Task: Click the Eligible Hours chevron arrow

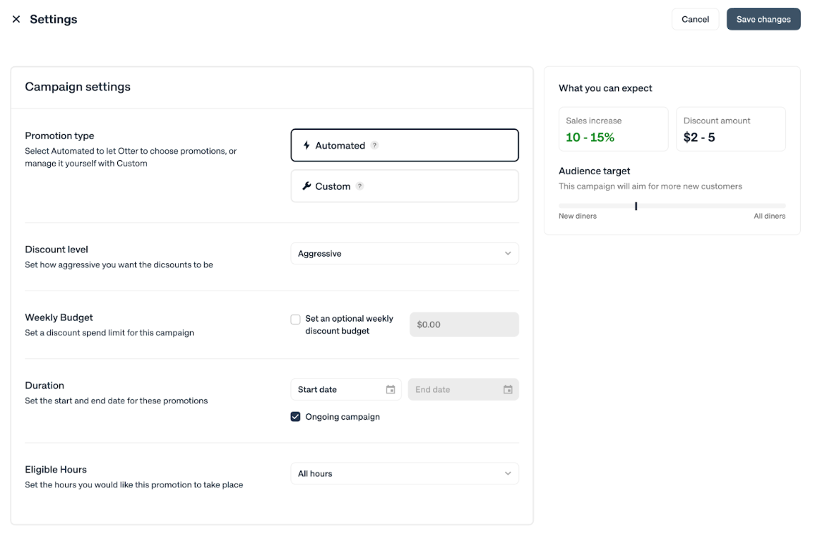Action: pyautogui.click(x=508, y=474)
